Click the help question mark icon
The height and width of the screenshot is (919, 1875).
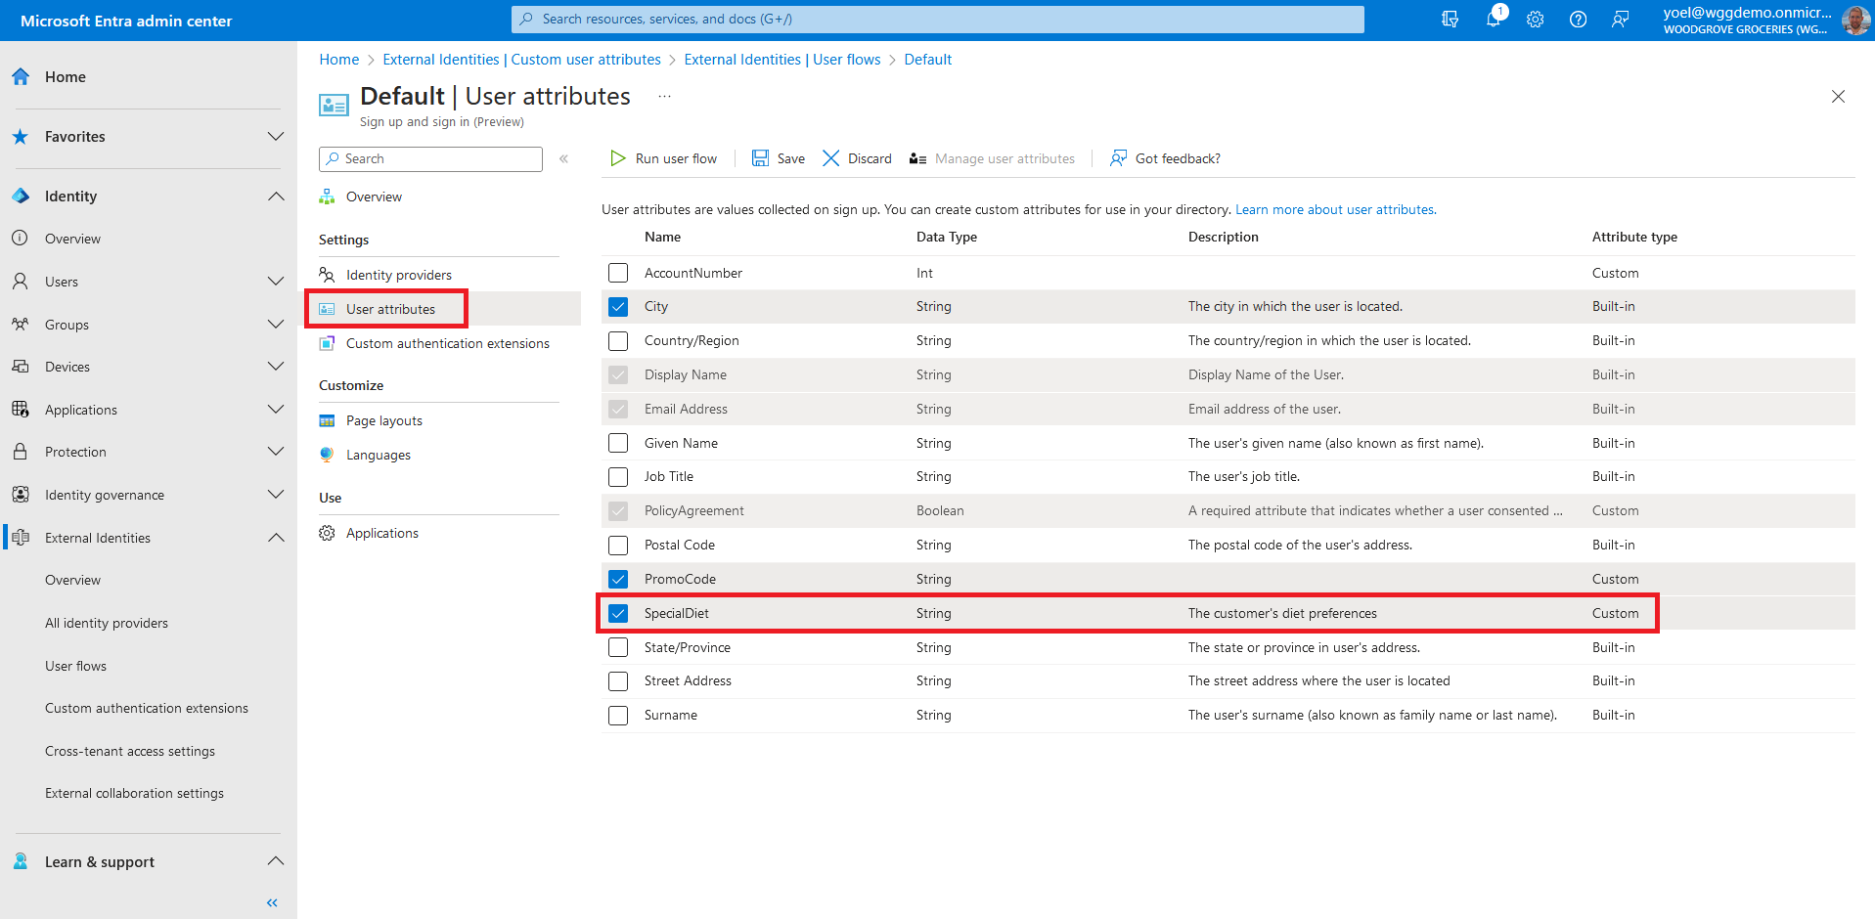pos(1578,20)
